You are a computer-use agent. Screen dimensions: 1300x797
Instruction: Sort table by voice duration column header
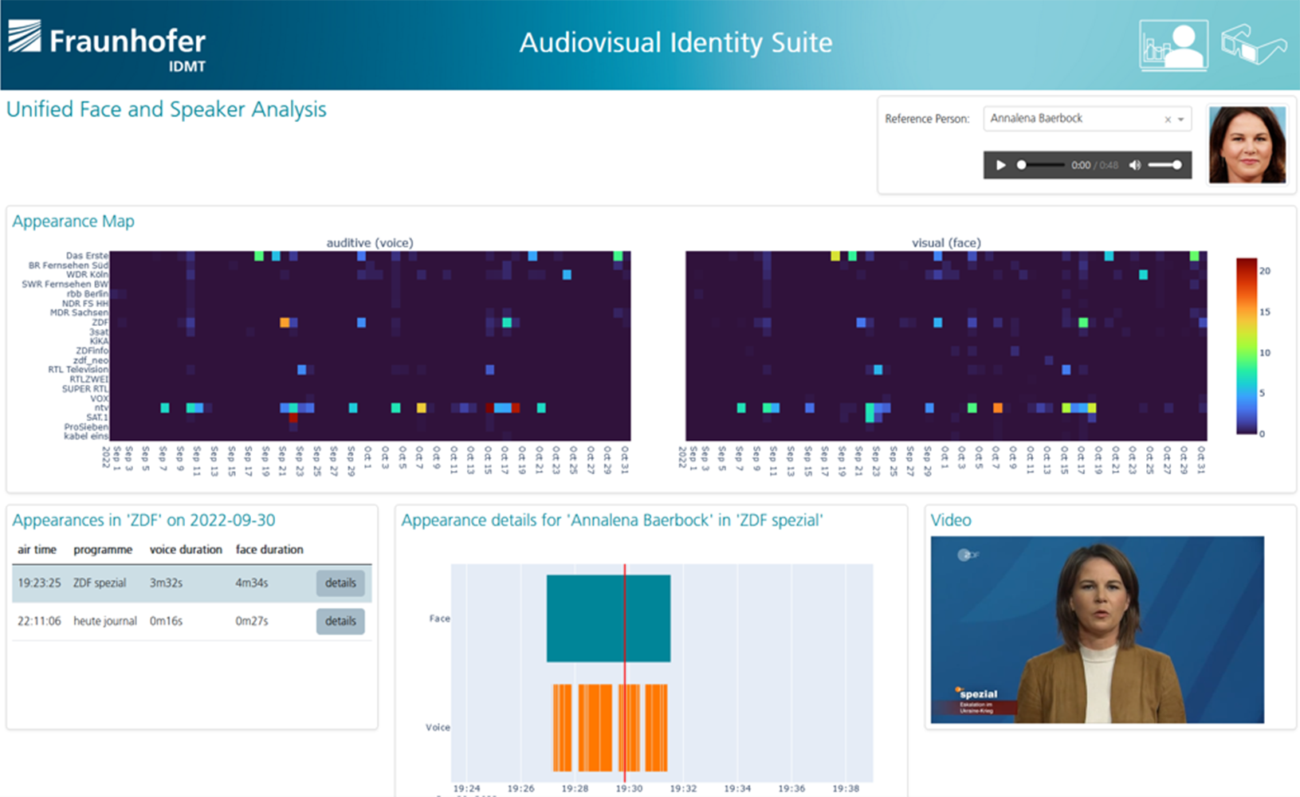click(x=186, y=550)
